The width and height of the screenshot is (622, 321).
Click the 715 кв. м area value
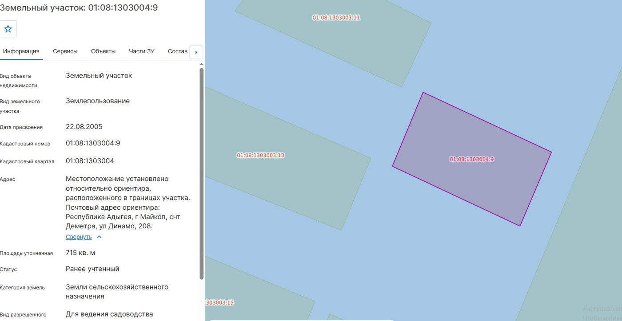(x=80, y=253)
